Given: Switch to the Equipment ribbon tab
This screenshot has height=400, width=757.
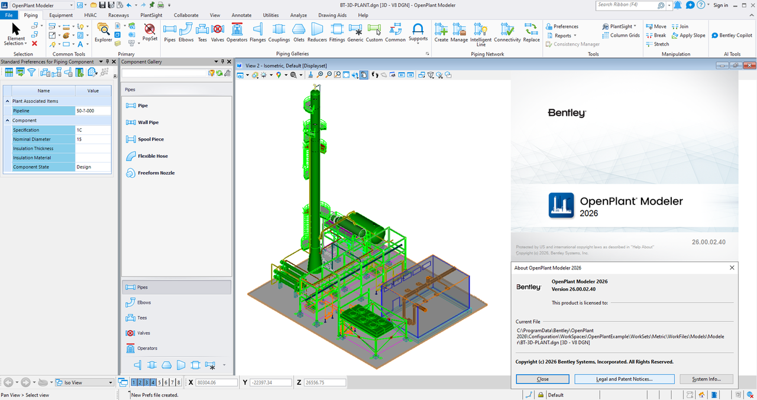Looking at the screenshot, I should (61, 15).
